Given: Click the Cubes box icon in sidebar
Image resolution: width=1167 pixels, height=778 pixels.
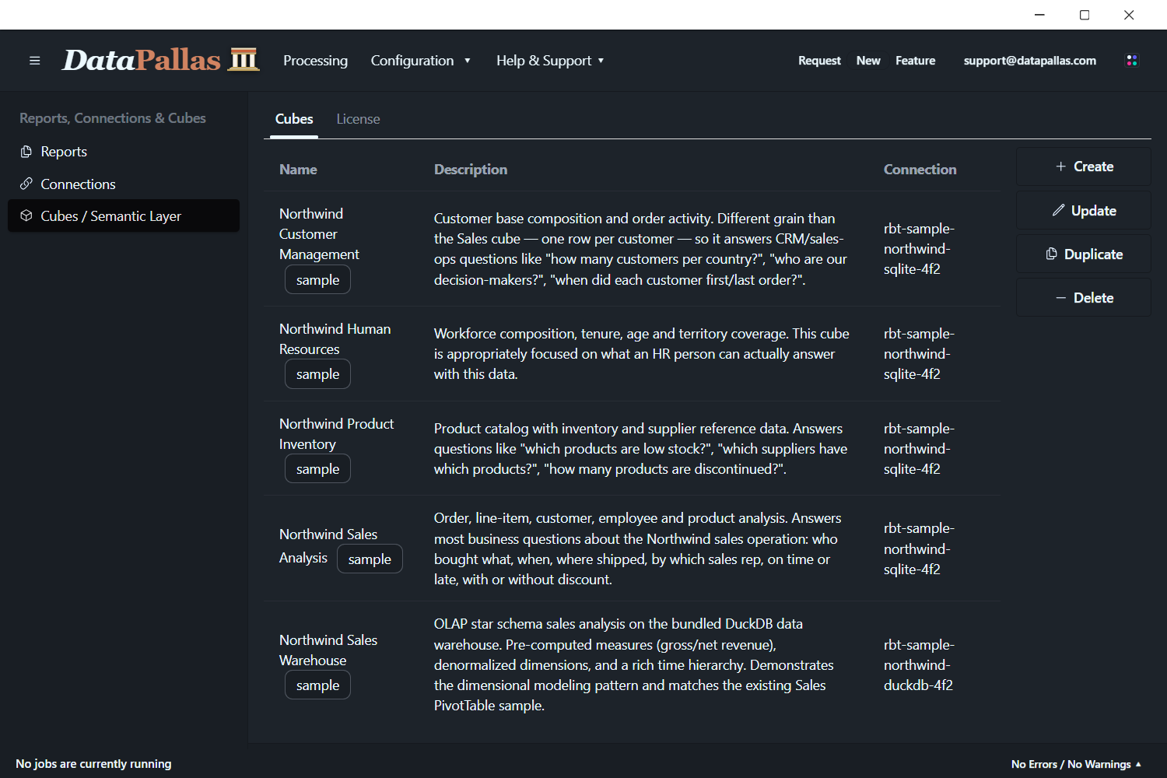Looking at the screenshot, I should (x=26, y=216).
